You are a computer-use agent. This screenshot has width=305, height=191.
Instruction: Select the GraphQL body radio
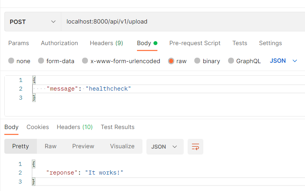(231, 61)
